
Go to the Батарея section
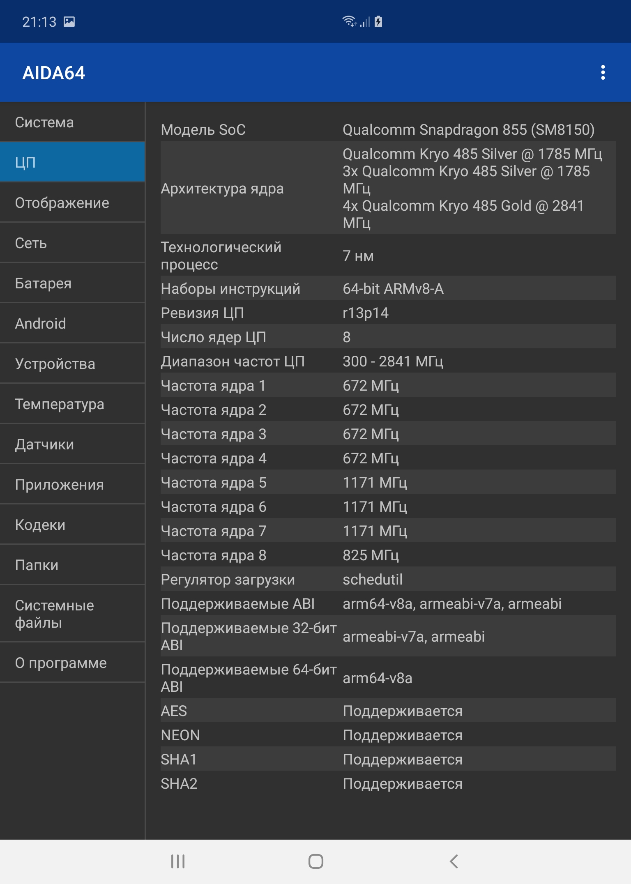pos(72,283)
